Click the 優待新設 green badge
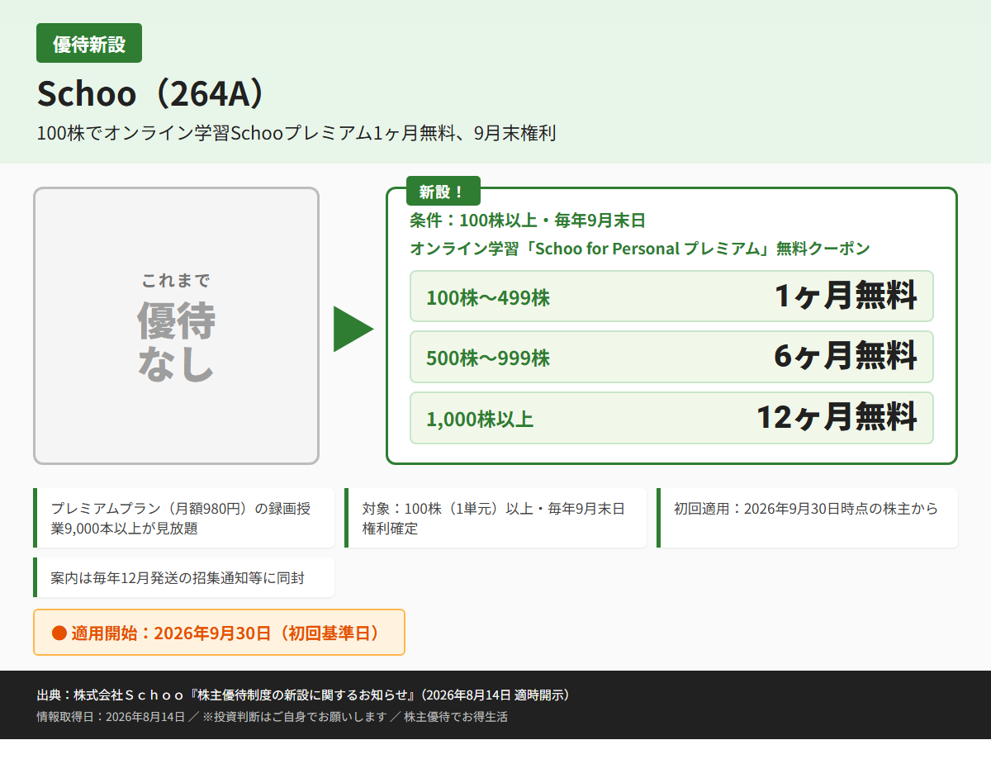Viewport: 991px width, 759px height. click(x=89, y=43)
